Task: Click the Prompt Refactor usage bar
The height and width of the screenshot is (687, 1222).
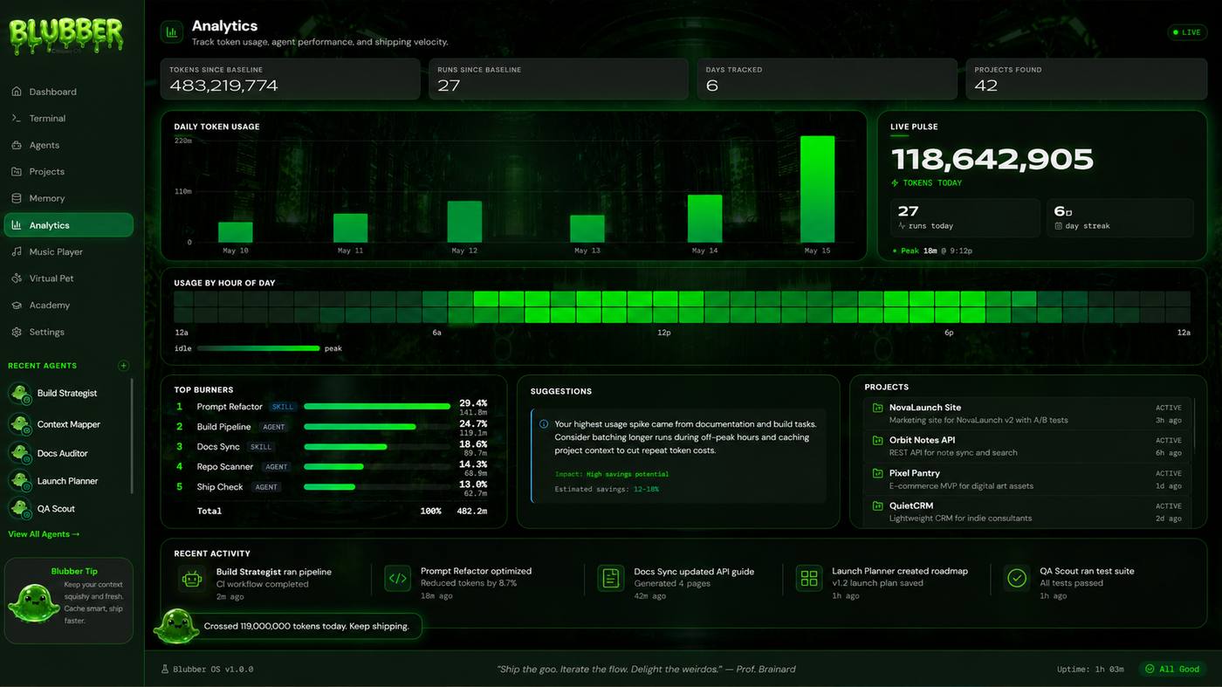Action: pos(377,407)
